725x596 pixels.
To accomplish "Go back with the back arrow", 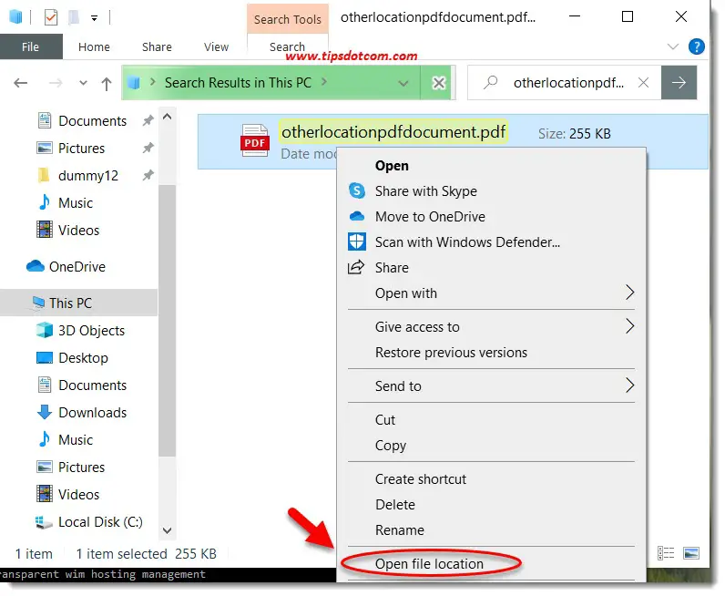I will (20, 83).
